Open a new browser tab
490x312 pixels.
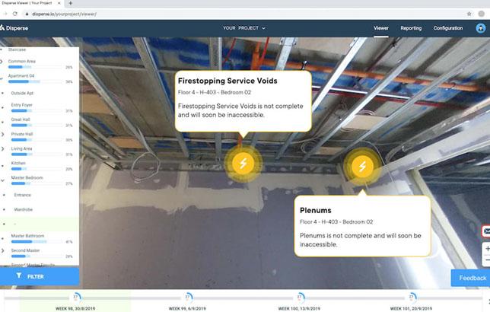pyautogui.click(x=71, y=3)
